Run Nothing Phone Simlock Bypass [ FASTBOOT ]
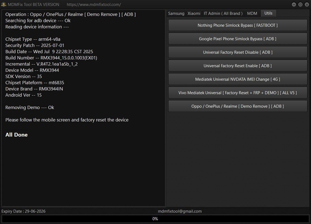 tap(237, 25)
